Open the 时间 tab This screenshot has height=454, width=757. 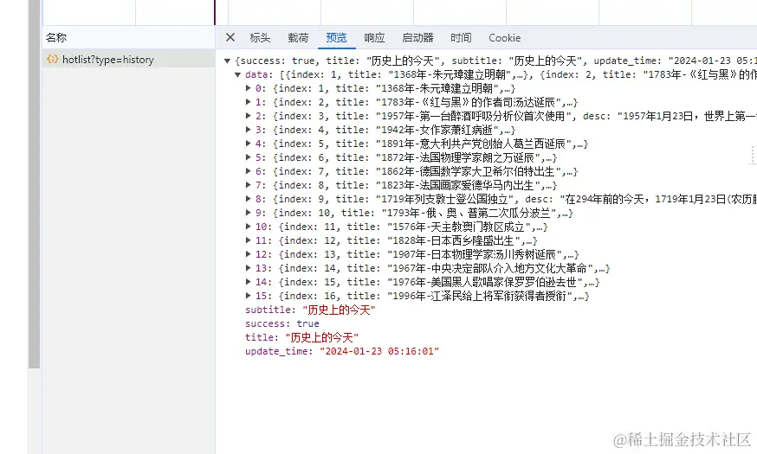(461, 37)
